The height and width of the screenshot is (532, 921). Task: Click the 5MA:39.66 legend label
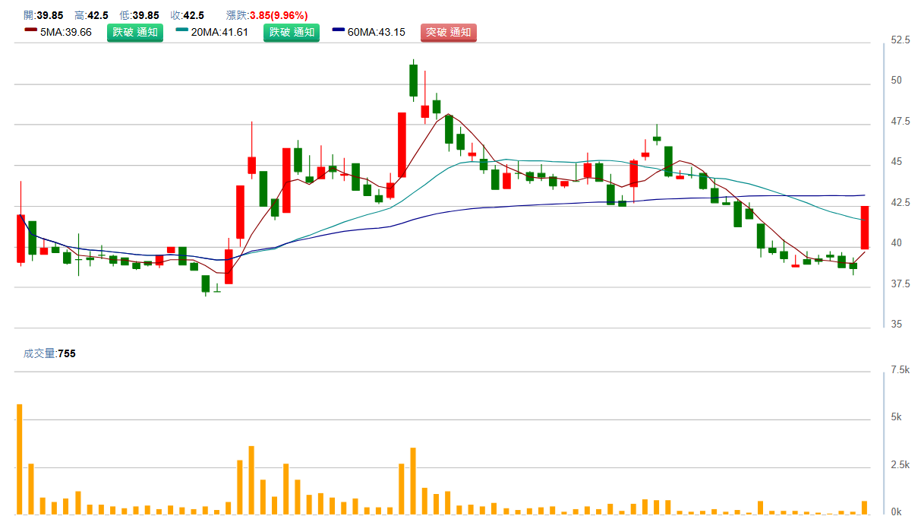66,33
